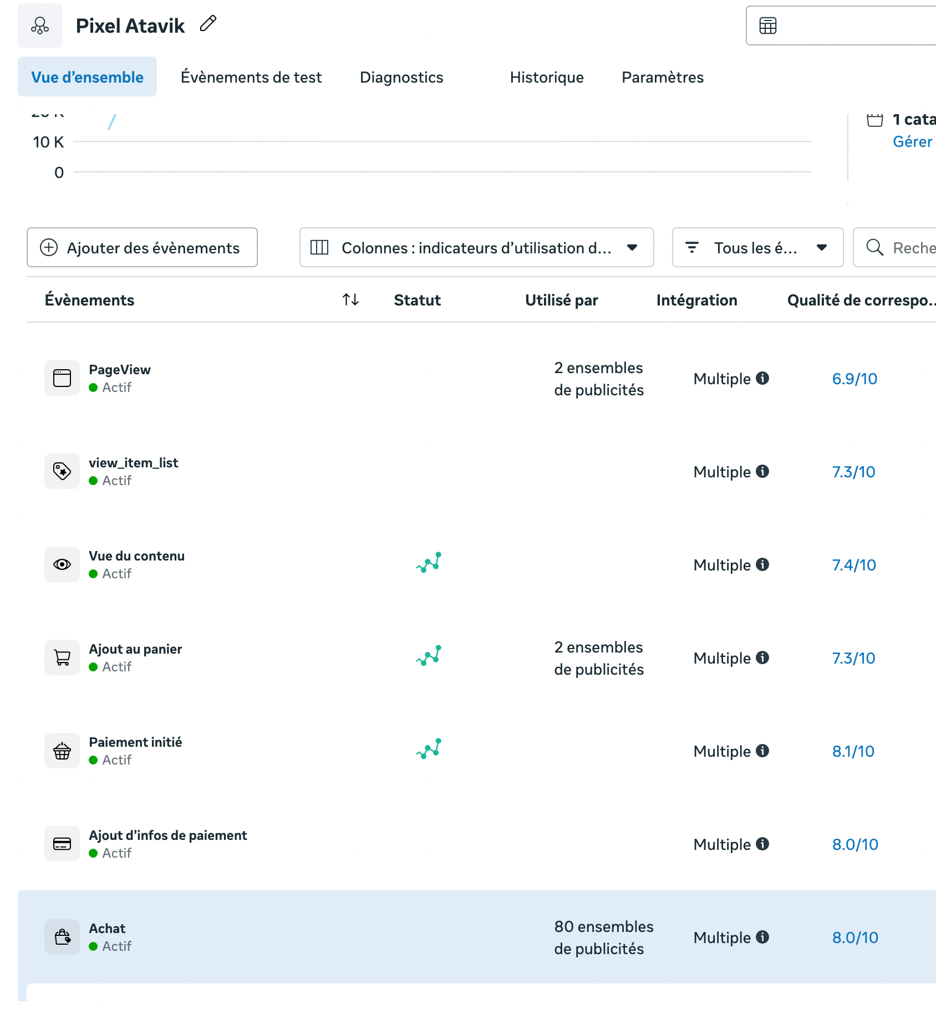Screen dimensions: 936x1009
Task: Click the Ajouter des évènements button
Action: click(142, 247)
